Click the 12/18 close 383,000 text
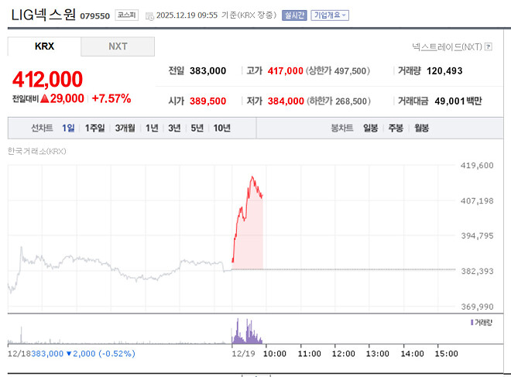The width and height of the screenshot is (511, 377). pos(47,354)
